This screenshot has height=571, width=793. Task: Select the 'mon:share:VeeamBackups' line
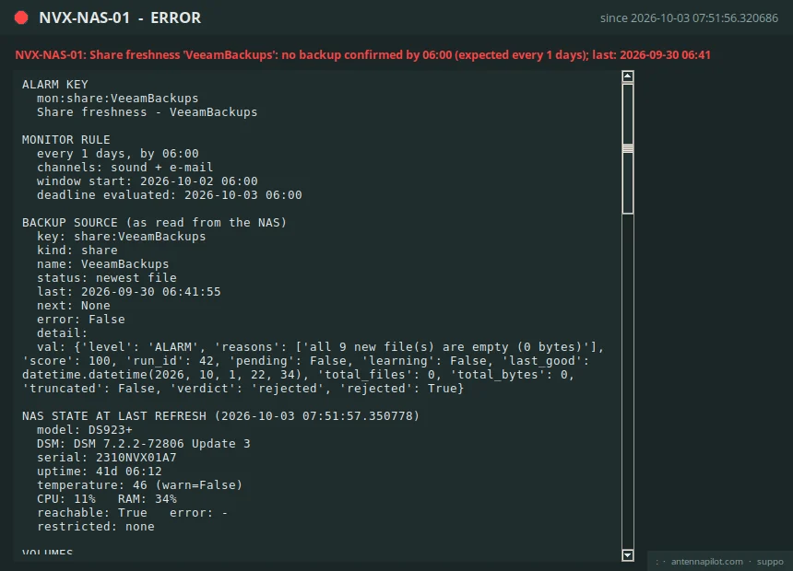117,98
